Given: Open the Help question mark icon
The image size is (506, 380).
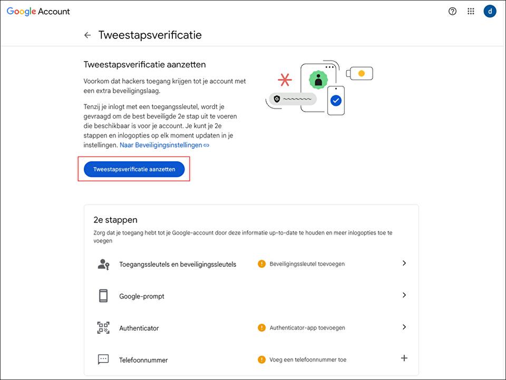Looking at the screenshot, I should (x=452, y=11).
